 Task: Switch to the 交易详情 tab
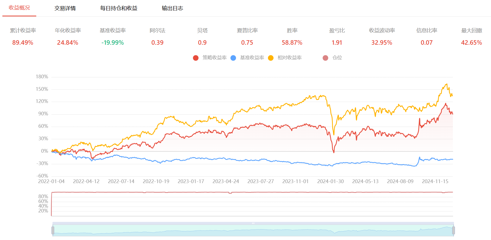click(x=65, y=8)
